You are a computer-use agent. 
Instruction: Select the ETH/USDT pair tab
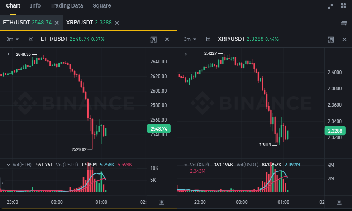pyautogui.click(x=27, y=23)
